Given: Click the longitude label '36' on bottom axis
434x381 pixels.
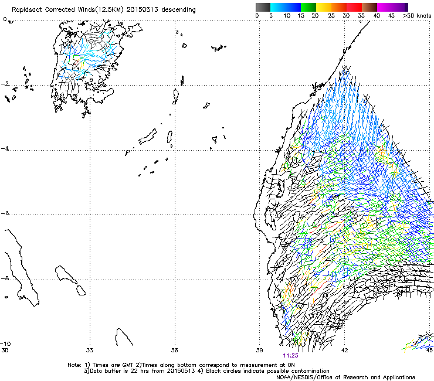Looking at the screenshot, I should pos(174,351).
